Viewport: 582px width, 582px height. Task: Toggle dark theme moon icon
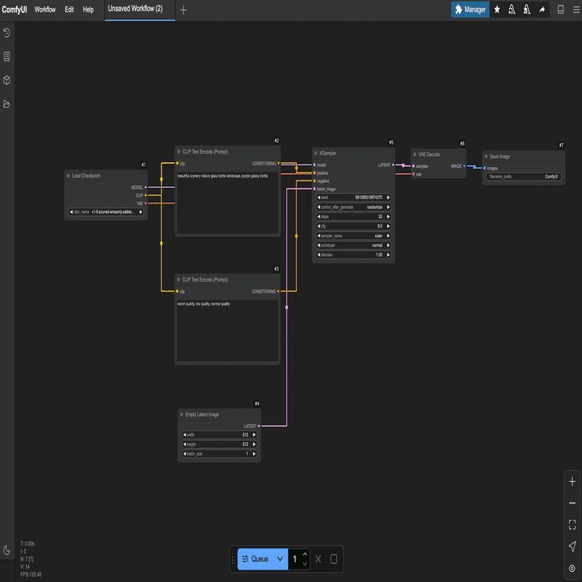click(7, 550)
